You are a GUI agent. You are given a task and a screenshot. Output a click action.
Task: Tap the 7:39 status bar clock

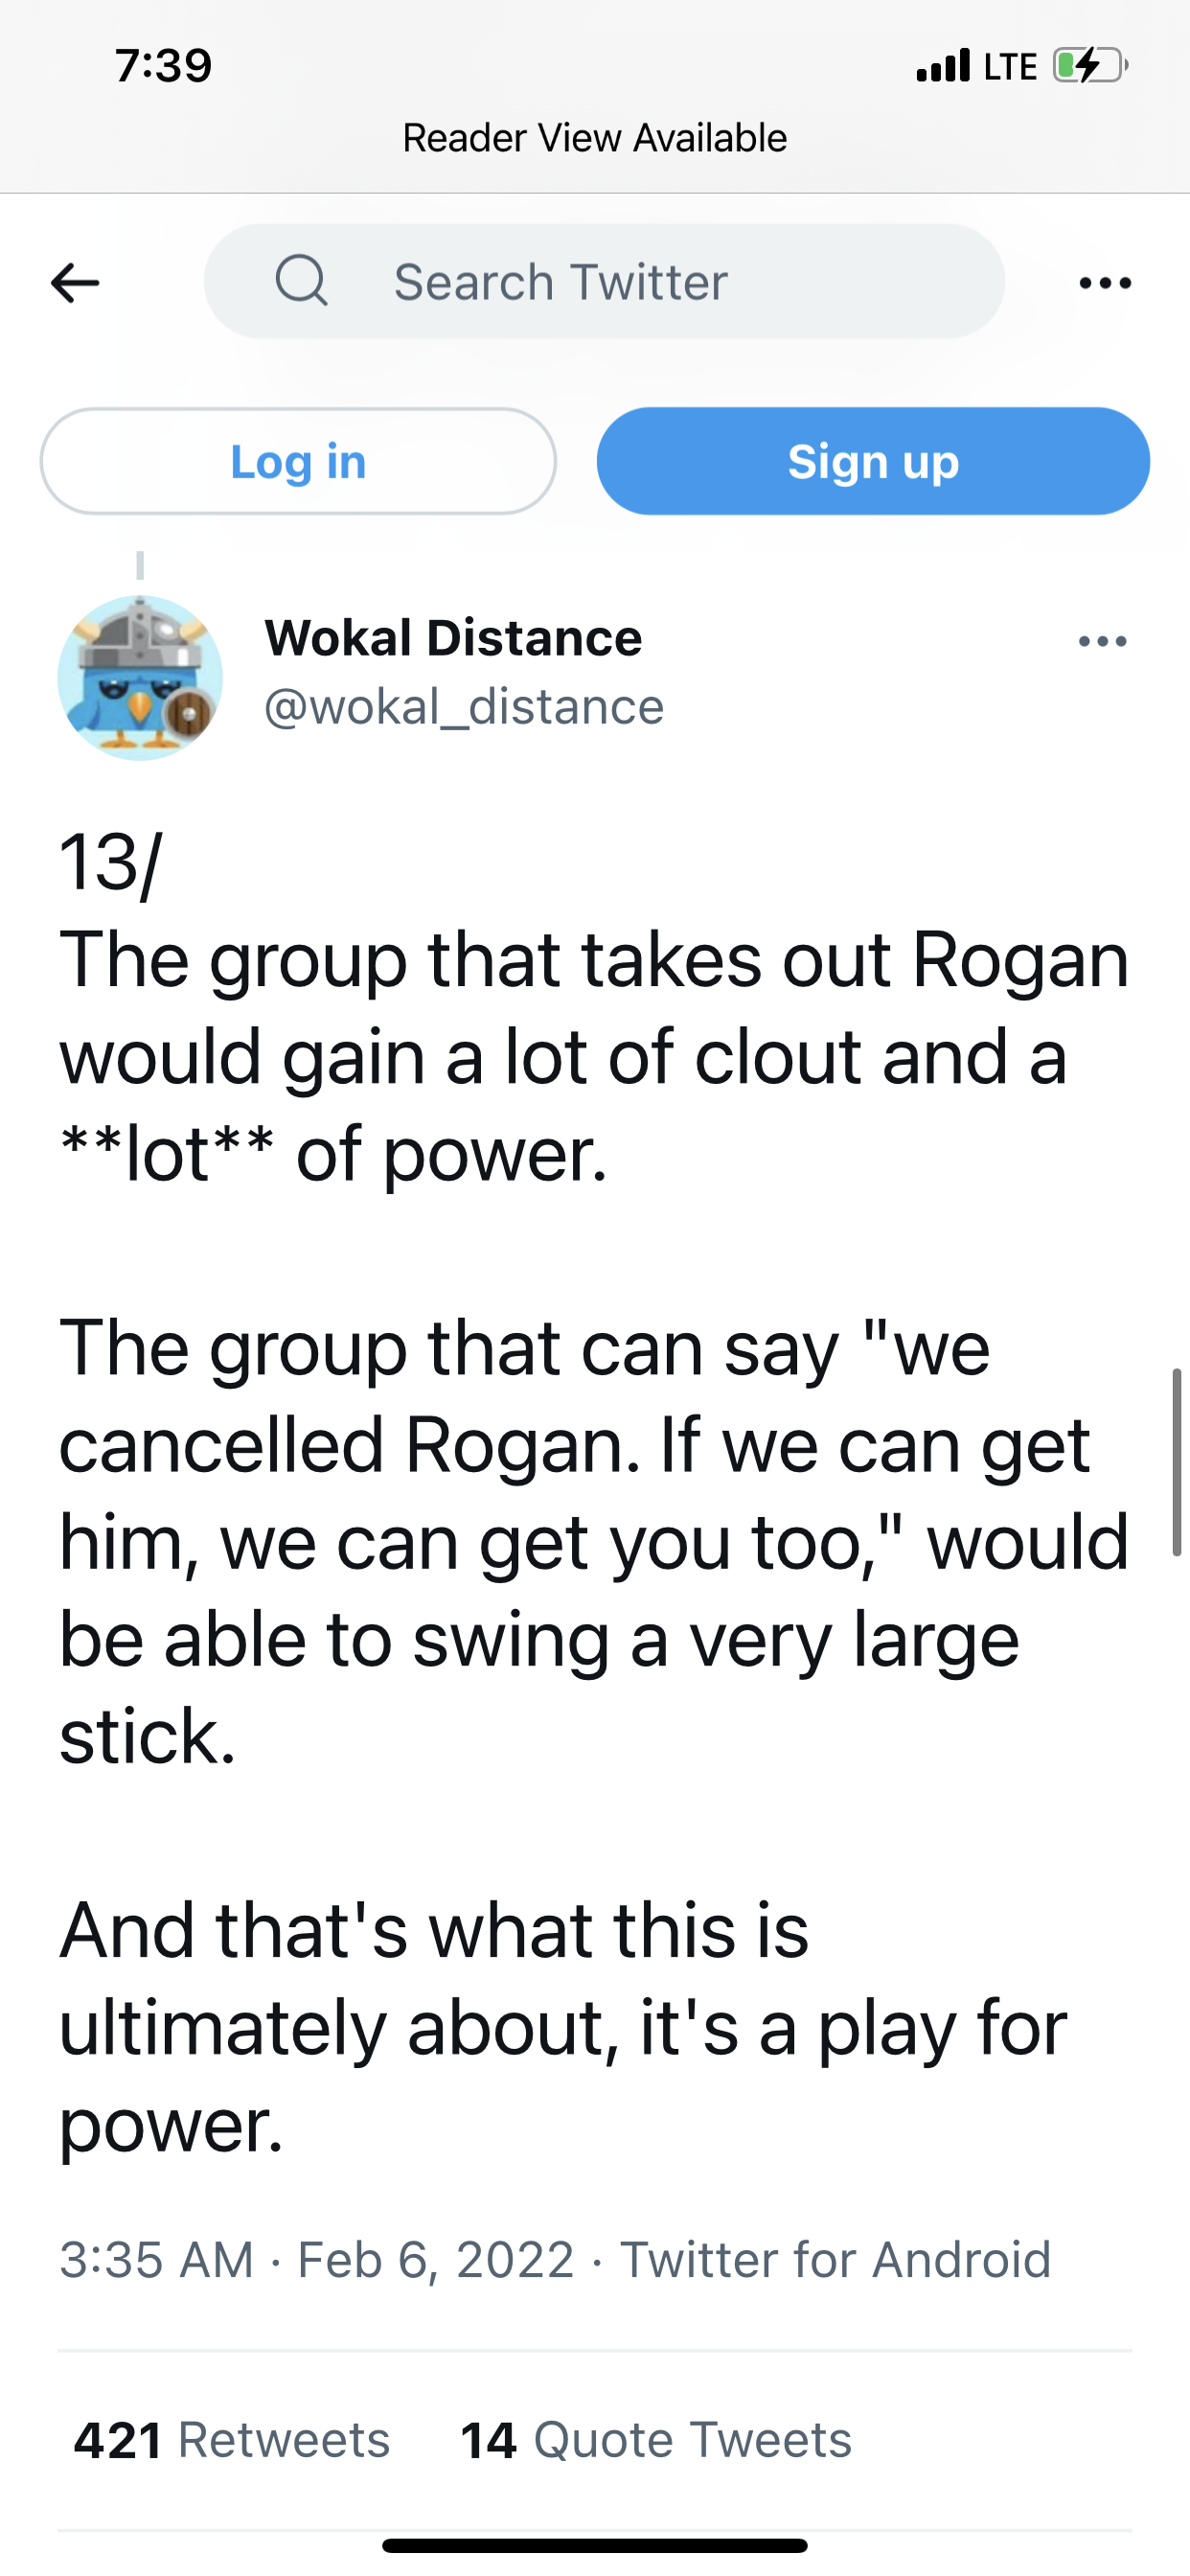point(163,66)
